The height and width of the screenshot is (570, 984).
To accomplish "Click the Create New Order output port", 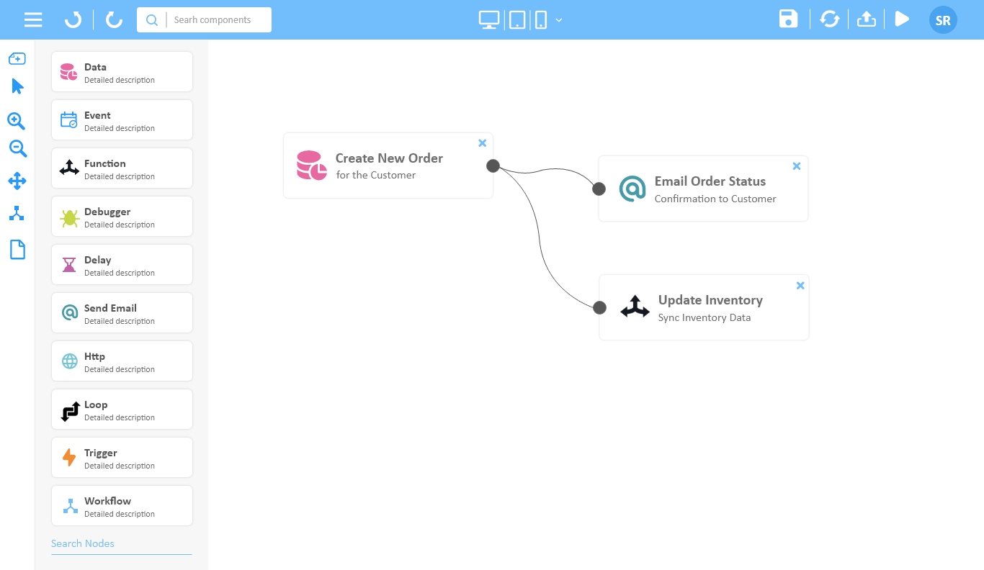I will [493, 166].
